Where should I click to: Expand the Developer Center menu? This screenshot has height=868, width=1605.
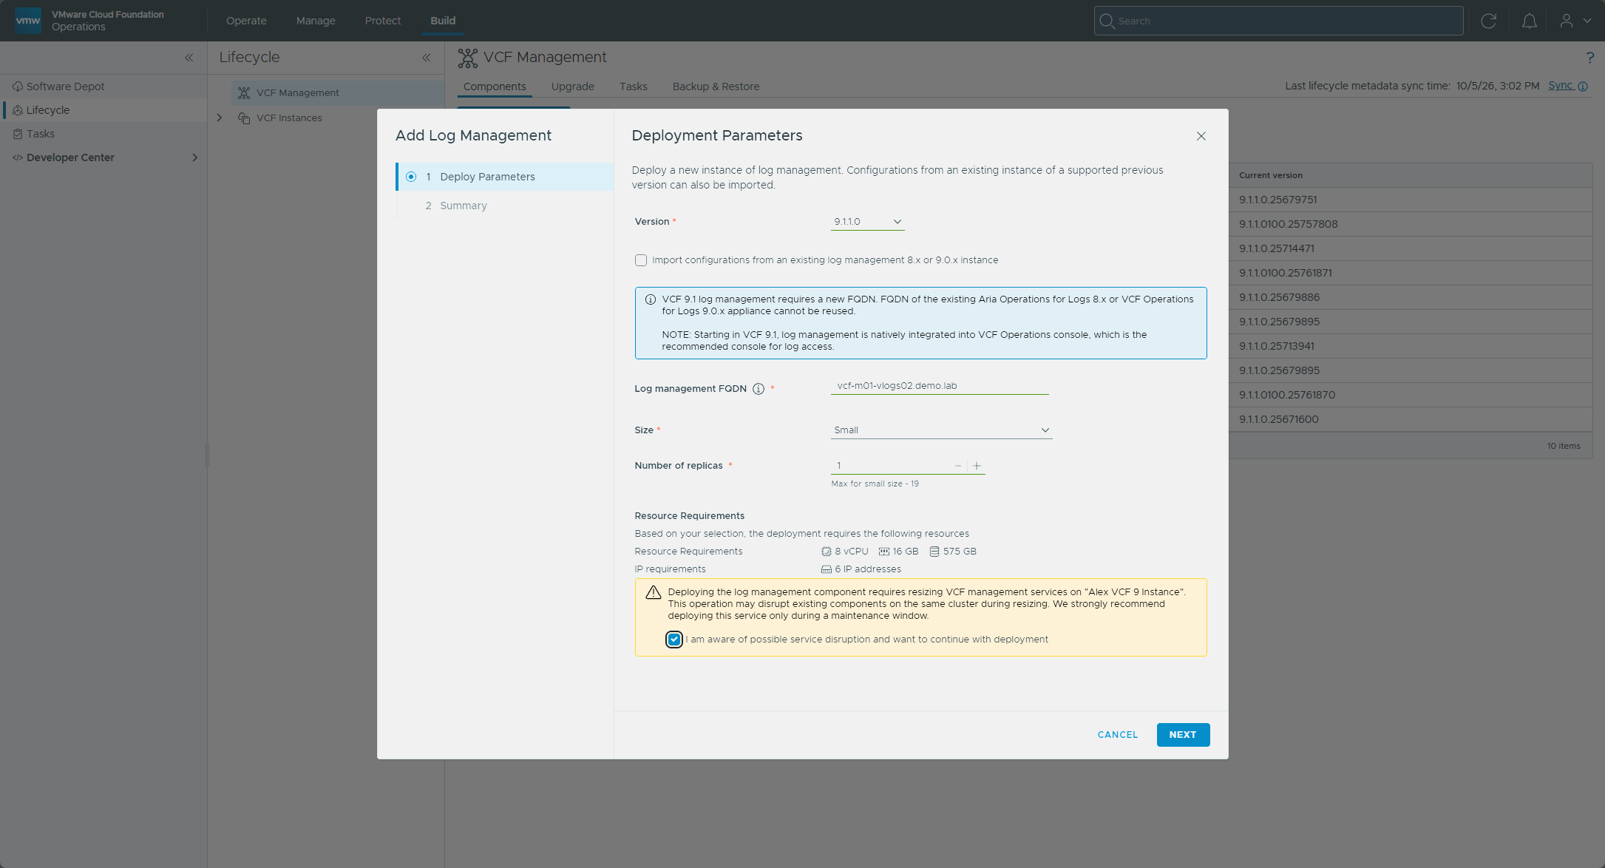tap(194, 157)
